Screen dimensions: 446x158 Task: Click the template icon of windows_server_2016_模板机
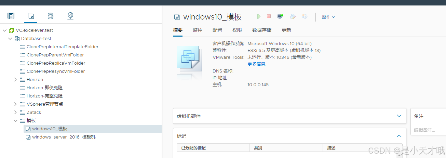(x=28, y=137)
